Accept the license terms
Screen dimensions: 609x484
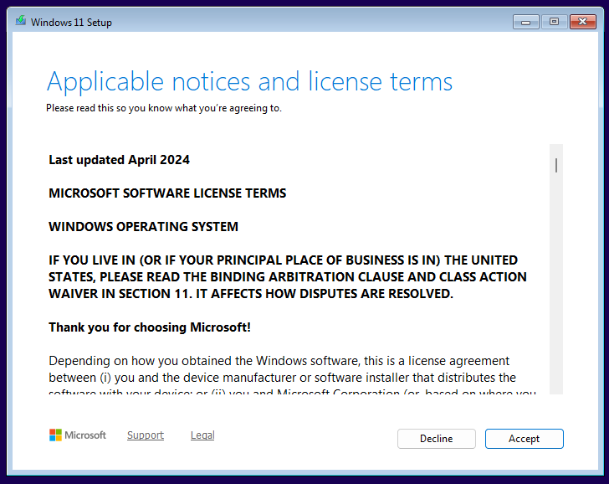click(x=524, y=439)
